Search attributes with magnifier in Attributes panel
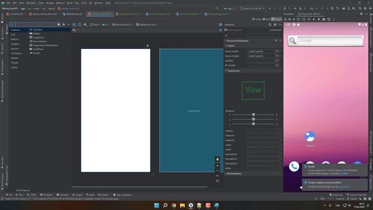373x210 pixels. click(270, 24)
